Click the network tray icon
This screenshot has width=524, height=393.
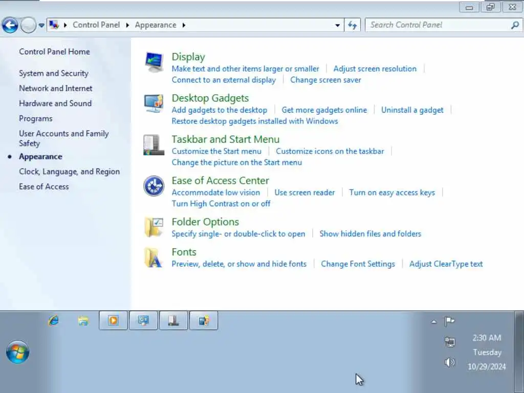(450, 341)
